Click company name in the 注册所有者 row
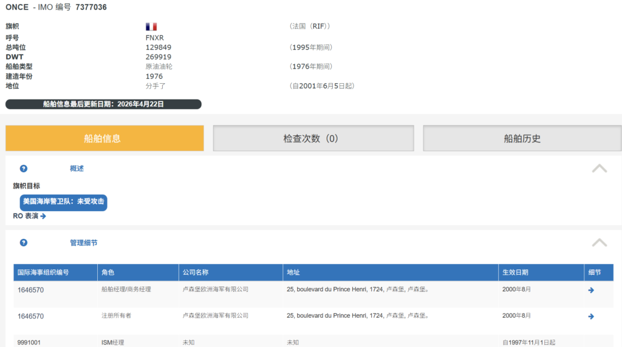 [216, 315]
